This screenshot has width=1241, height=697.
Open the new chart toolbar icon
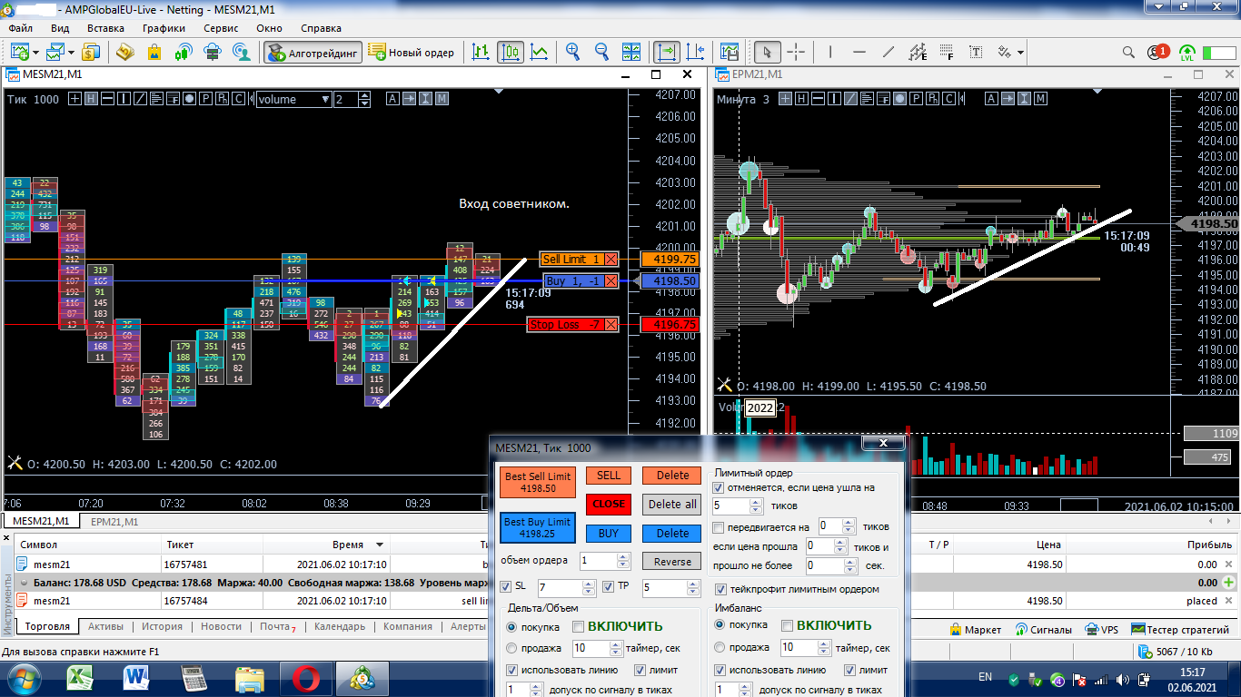(x=18, y=52)
